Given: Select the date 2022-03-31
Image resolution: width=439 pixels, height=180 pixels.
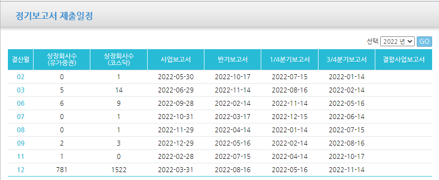Looking at the screenshot, I should click(176, 170).
